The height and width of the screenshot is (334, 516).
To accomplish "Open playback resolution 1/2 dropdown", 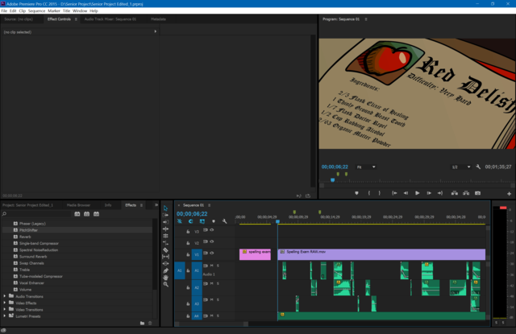I will [x=460, y=167].
